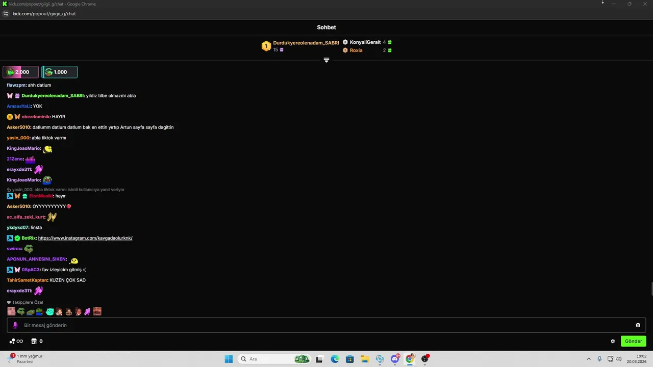Open KonyaliGeralt in the leaderboard
This screenshot has width=653, height=367.
pyautogui.click(x=365, y=42)
